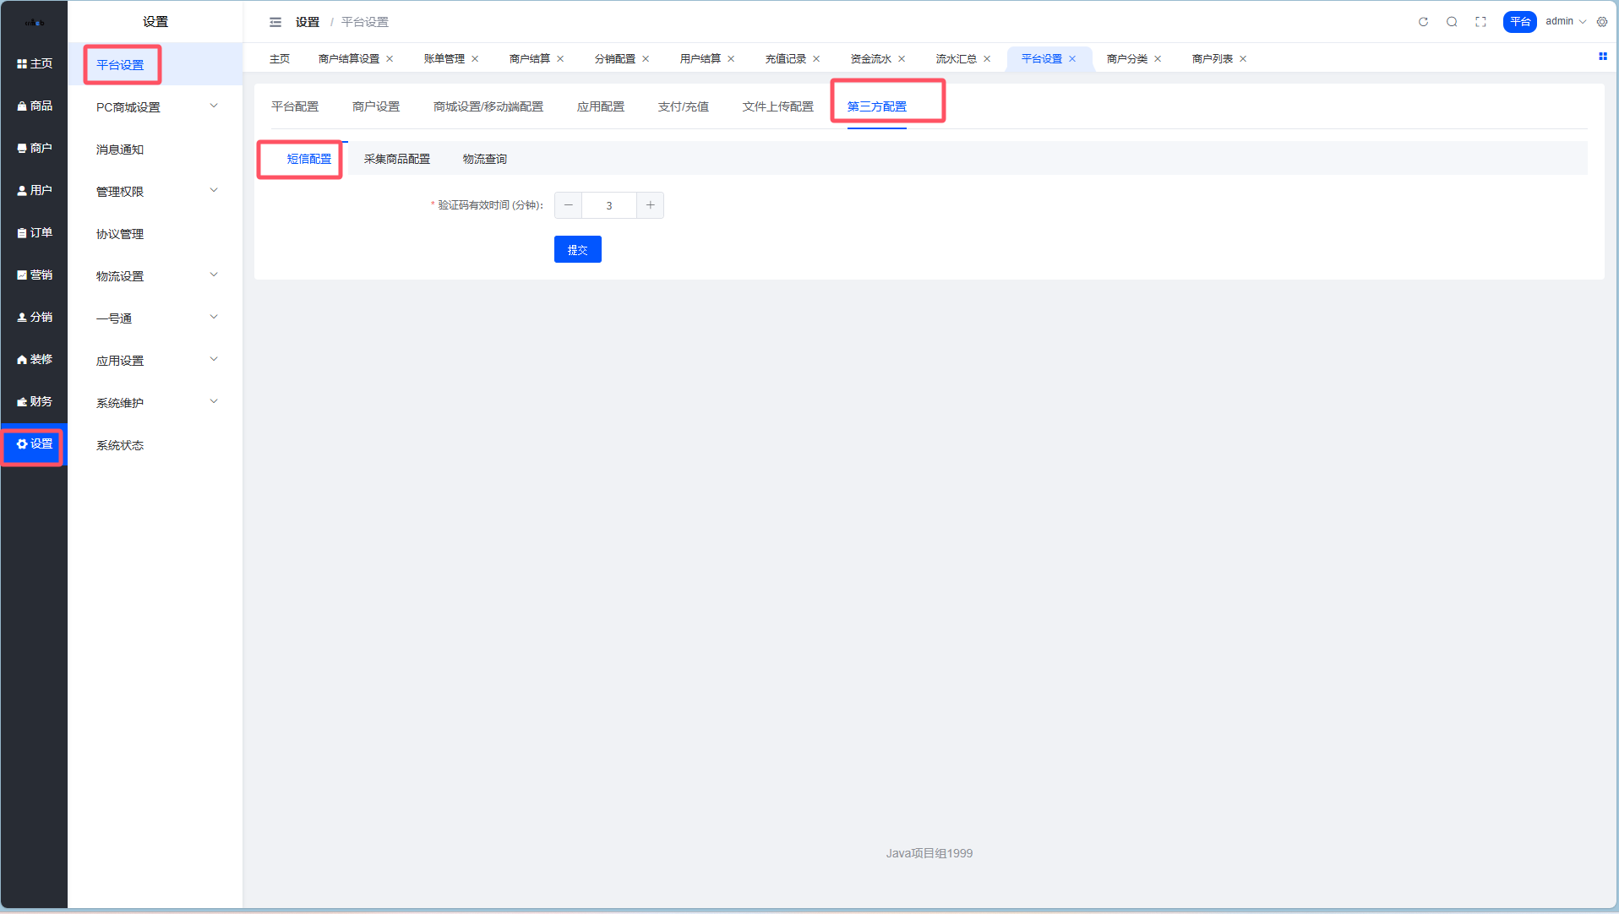Image resolution: width=1619 pixels, height=914 pixels.
Task: Open the tab grid icon at far right
Action: pos(1602,57)
